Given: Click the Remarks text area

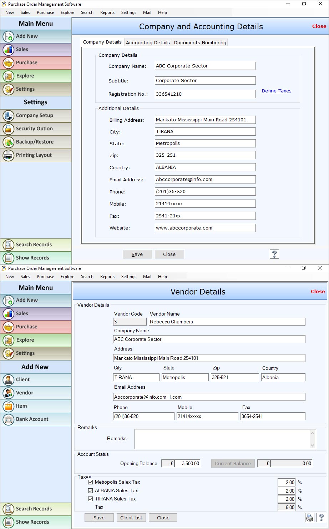Looking at the screenshot, I should pyautogui.click(x=222, y=439).
